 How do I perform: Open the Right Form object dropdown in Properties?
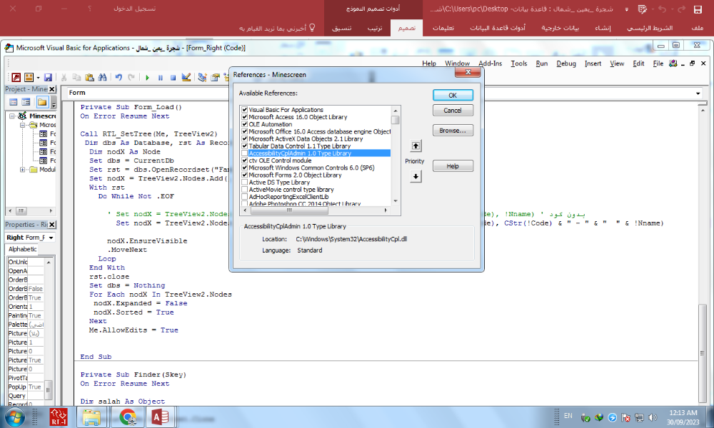point(51,238)
